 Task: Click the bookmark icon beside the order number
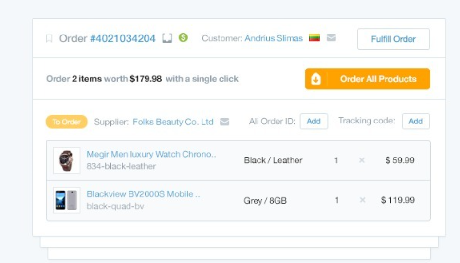coord(49,39)
